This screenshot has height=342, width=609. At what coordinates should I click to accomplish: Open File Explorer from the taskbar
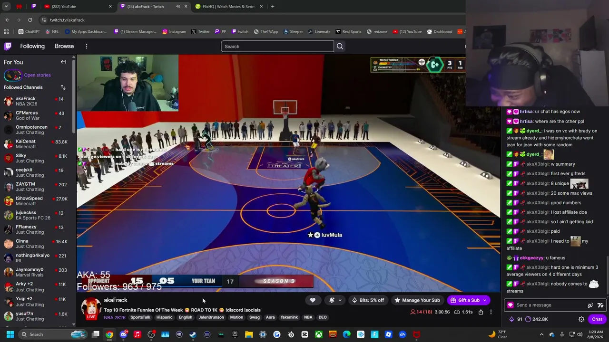pyautogui.click(x=249, y=334)
